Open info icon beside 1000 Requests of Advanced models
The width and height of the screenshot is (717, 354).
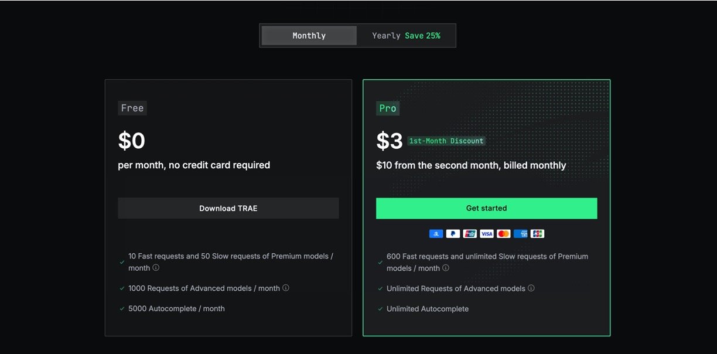[286, 288]
